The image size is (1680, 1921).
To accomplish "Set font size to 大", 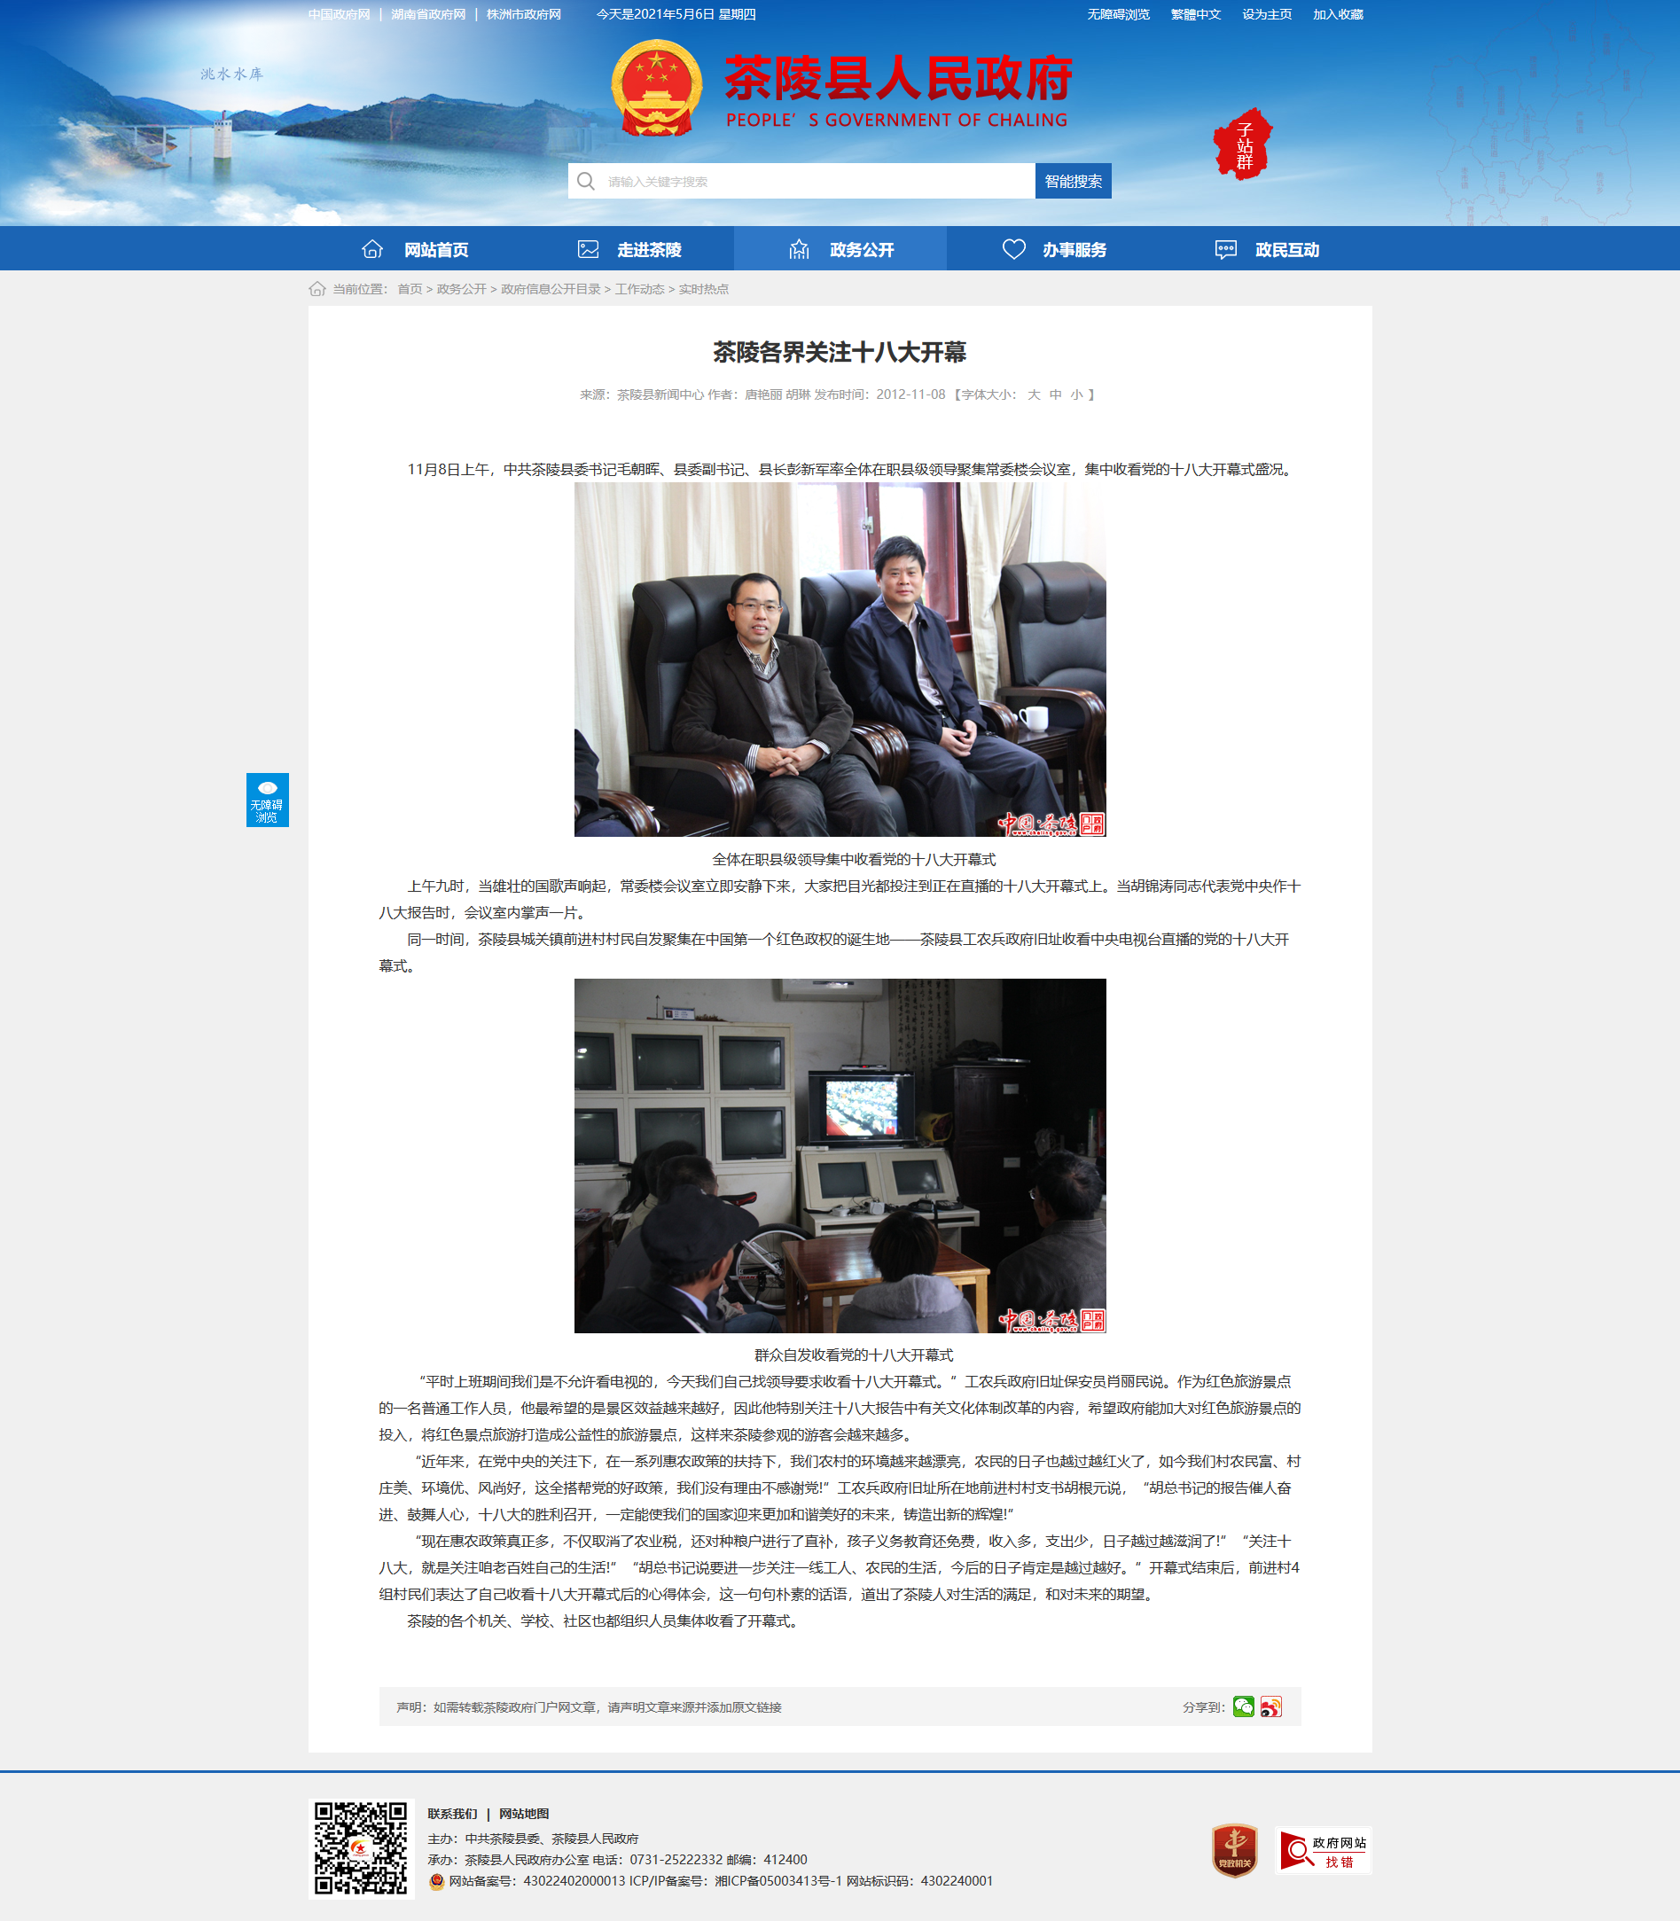I will [x=1034, y=394].
